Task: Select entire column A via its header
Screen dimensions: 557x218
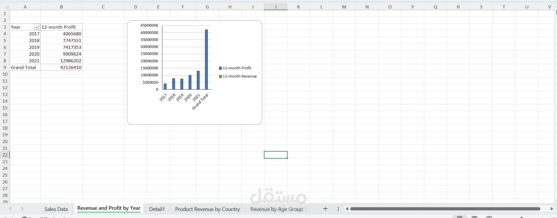Action: [25, 7]
